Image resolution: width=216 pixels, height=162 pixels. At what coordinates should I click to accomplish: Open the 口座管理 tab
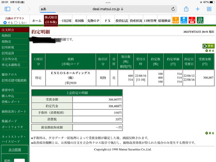pos(150,21)
